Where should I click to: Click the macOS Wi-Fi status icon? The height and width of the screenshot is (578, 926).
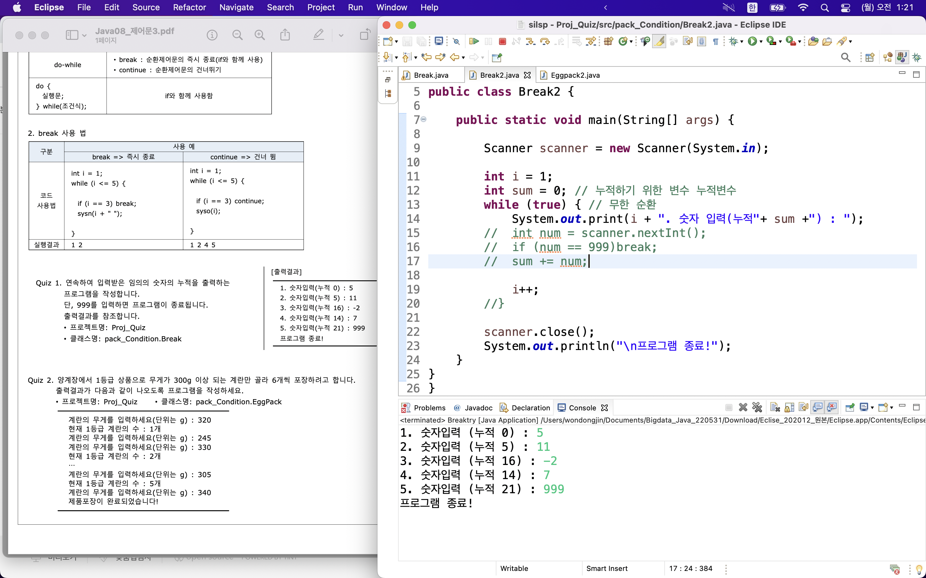tap(803, 7)
